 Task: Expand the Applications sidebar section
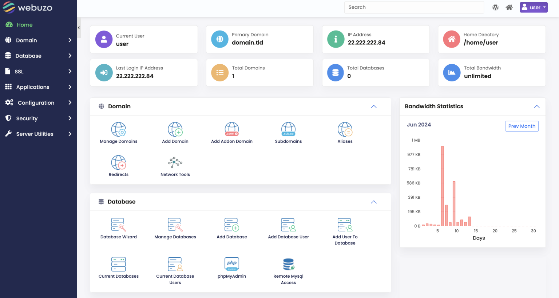click(33, 87)
